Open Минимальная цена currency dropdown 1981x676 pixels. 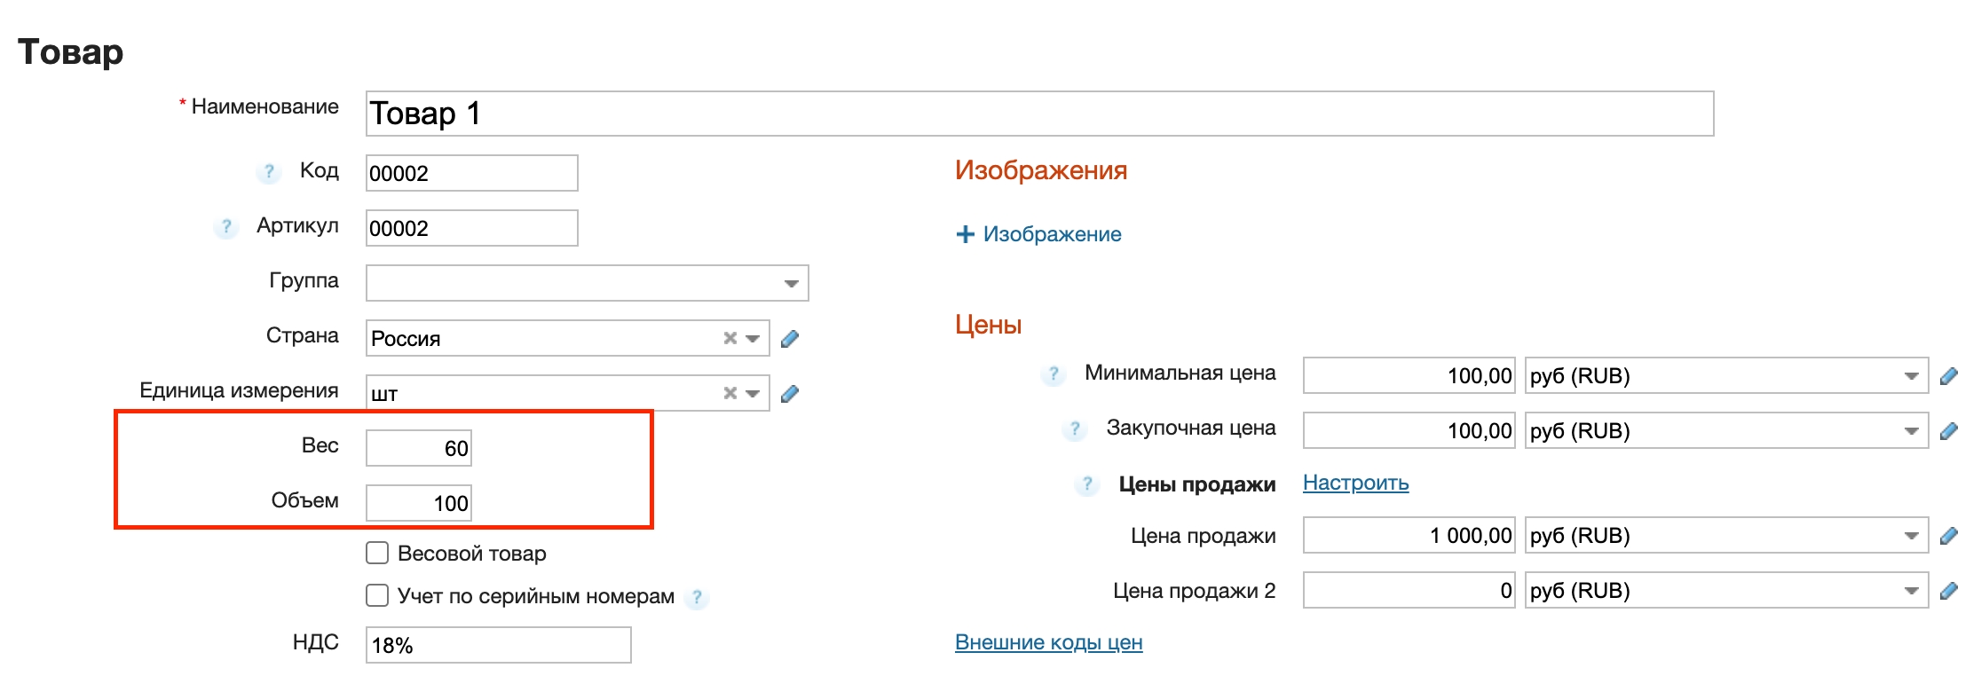1911,376
